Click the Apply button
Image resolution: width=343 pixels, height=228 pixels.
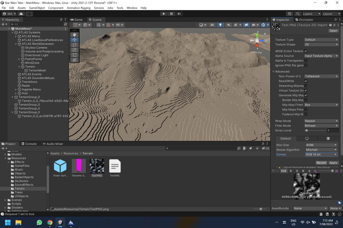point(333,163)
